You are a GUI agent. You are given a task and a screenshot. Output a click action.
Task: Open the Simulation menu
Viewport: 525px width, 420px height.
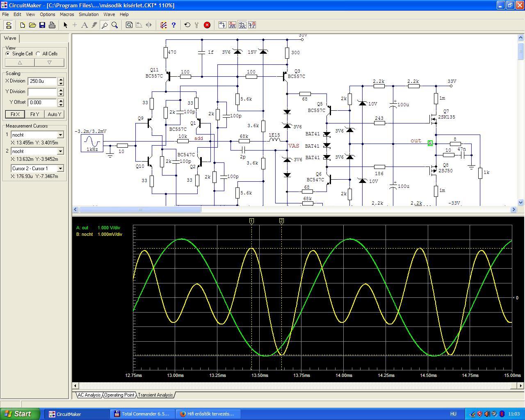[x=89, y=14]
